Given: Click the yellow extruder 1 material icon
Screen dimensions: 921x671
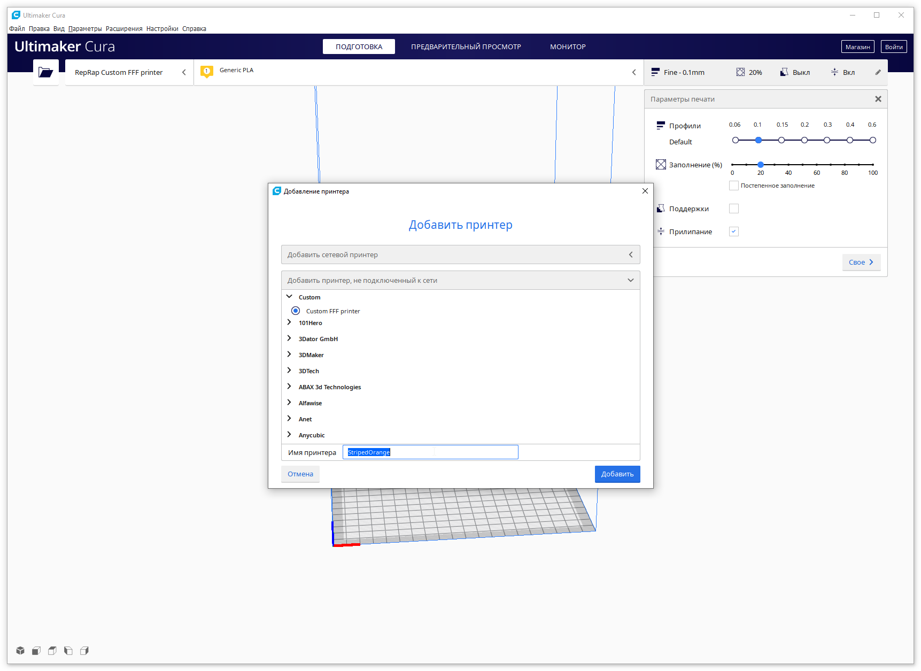Looking at the screenshot, I should (x=207, y=72).
